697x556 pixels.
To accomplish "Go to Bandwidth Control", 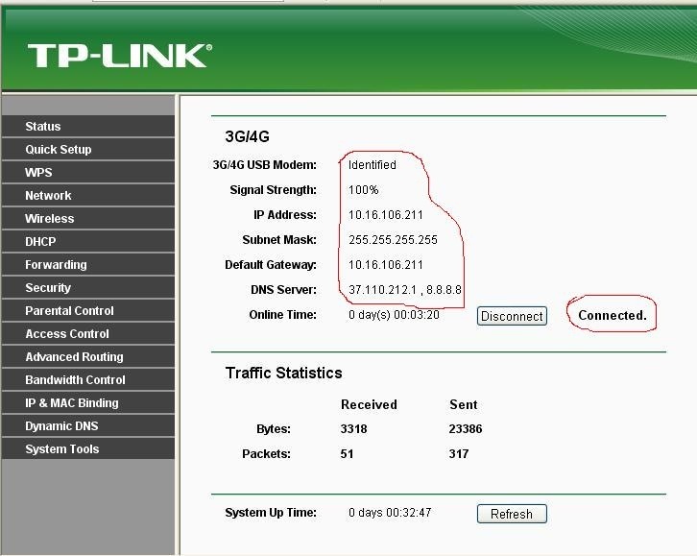I will [75, 380].
